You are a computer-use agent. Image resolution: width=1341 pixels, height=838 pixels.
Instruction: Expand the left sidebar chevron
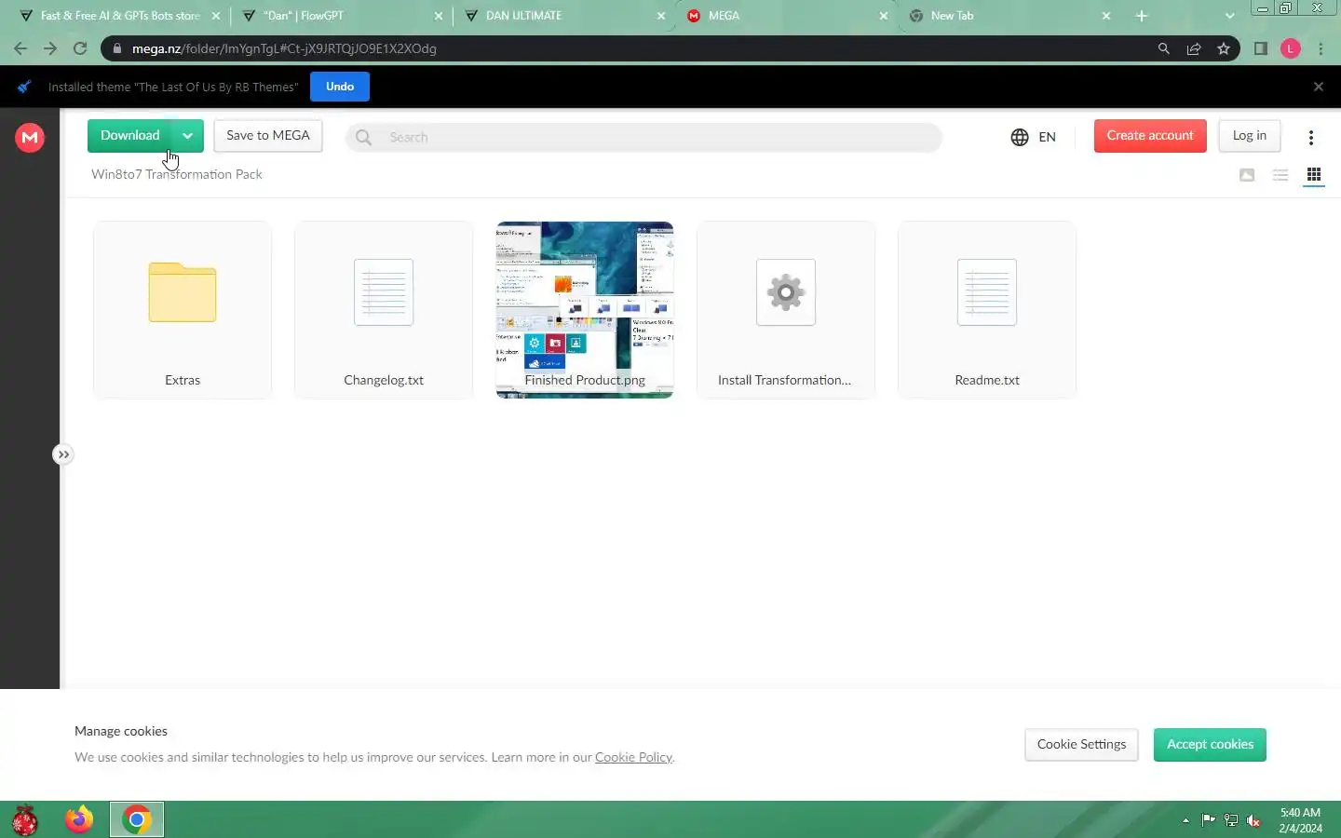[x=62, y=454]
